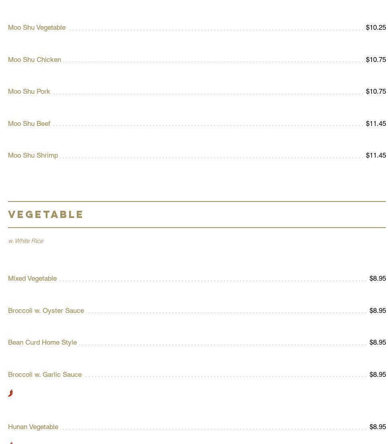Screen dimensions: 388x444
Task: Select the Moo Shu Chicken price
Action: point(376,60)
